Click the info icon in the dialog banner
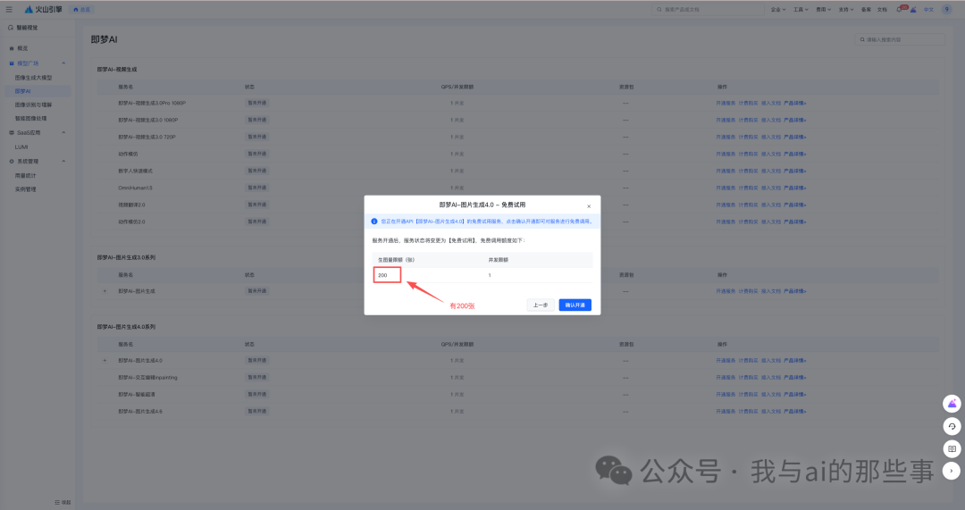The image size is (965, 510). (x=373, y=221)
